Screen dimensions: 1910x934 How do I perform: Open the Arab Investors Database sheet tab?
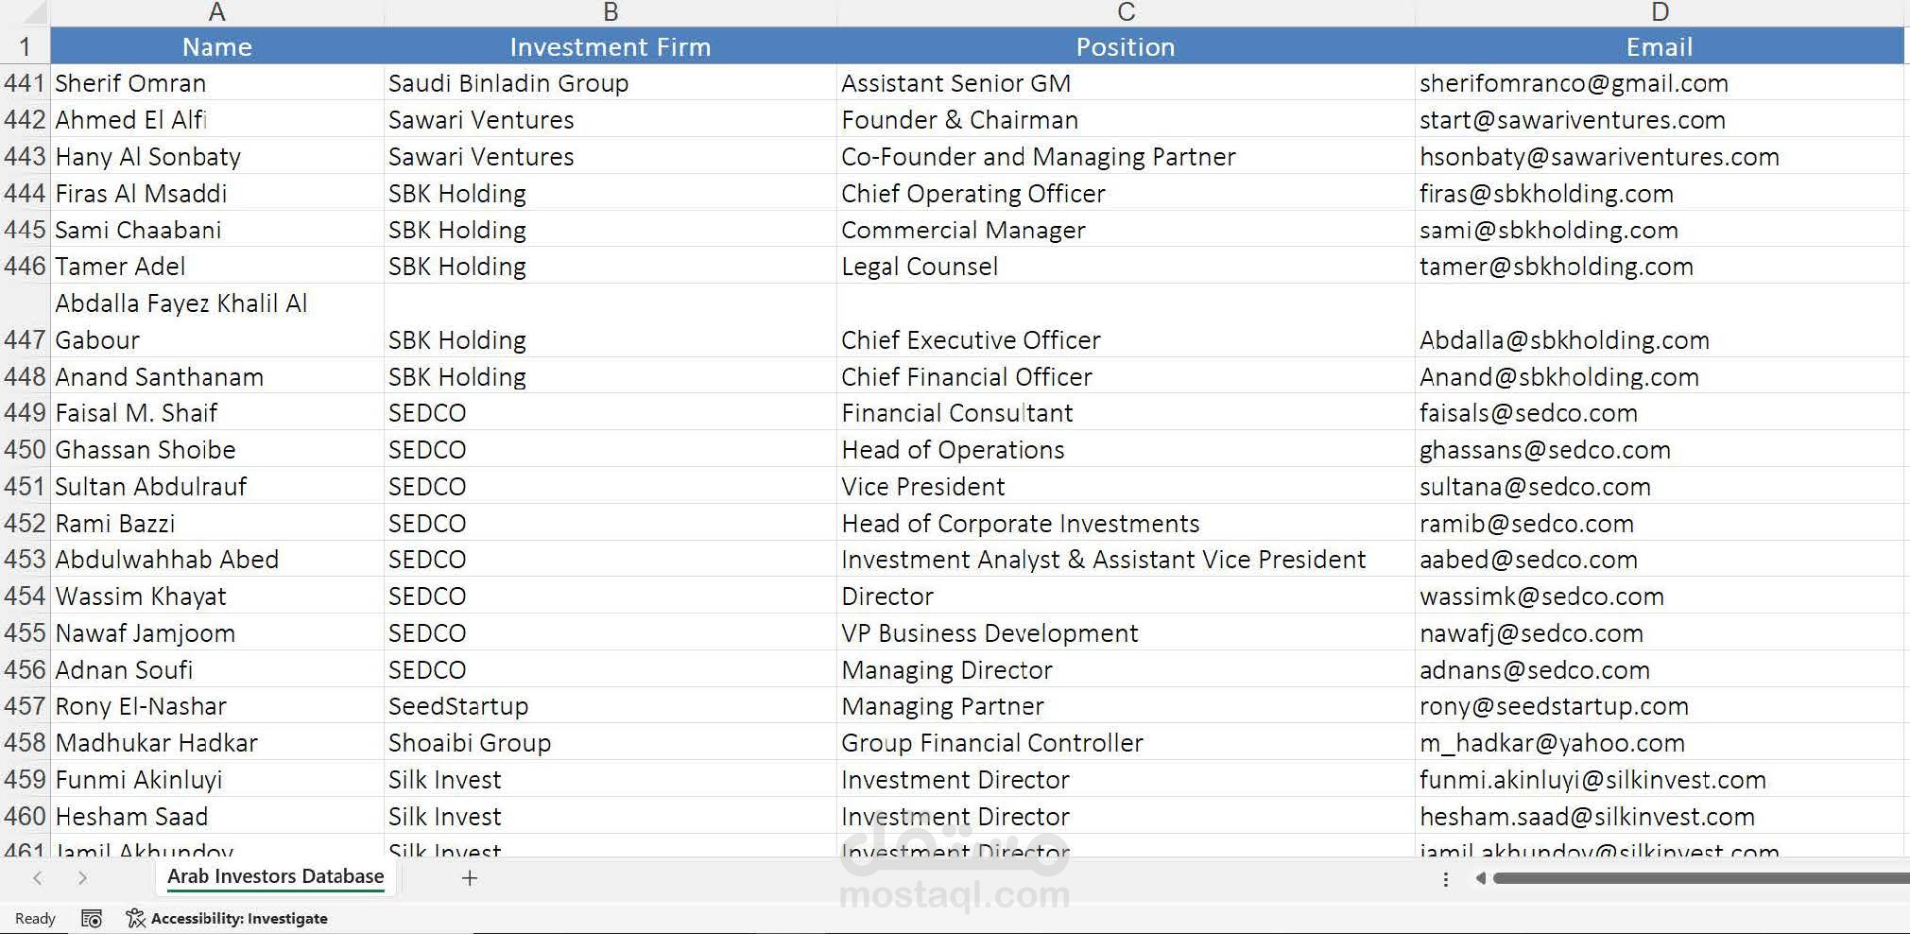click(275, 877)
